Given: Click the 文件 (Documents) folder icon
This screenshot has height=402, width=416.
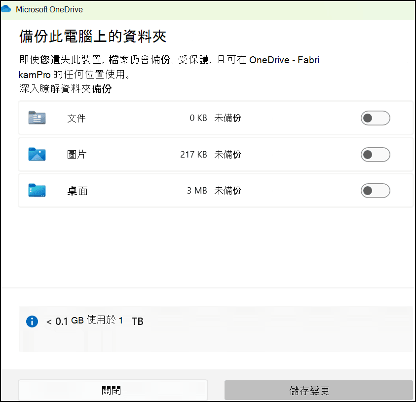Looking at the screenshot, I should tap(37, 118).
